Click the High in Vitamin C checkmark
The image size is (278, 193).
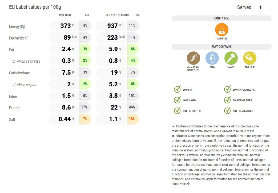227,110
